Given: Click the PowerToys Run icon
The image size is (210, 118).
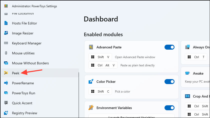Looking at the screenshot, I should point(6,93).
